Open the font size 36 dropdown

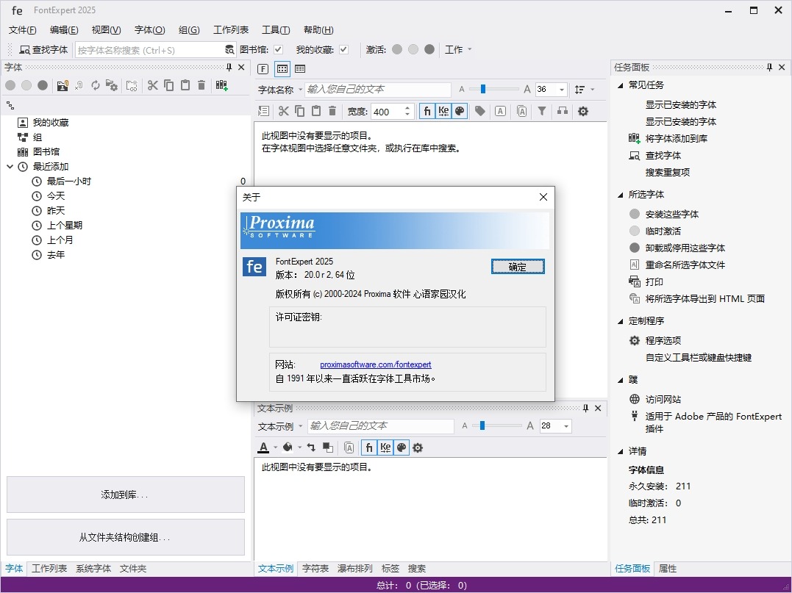(x=562, y=90)
